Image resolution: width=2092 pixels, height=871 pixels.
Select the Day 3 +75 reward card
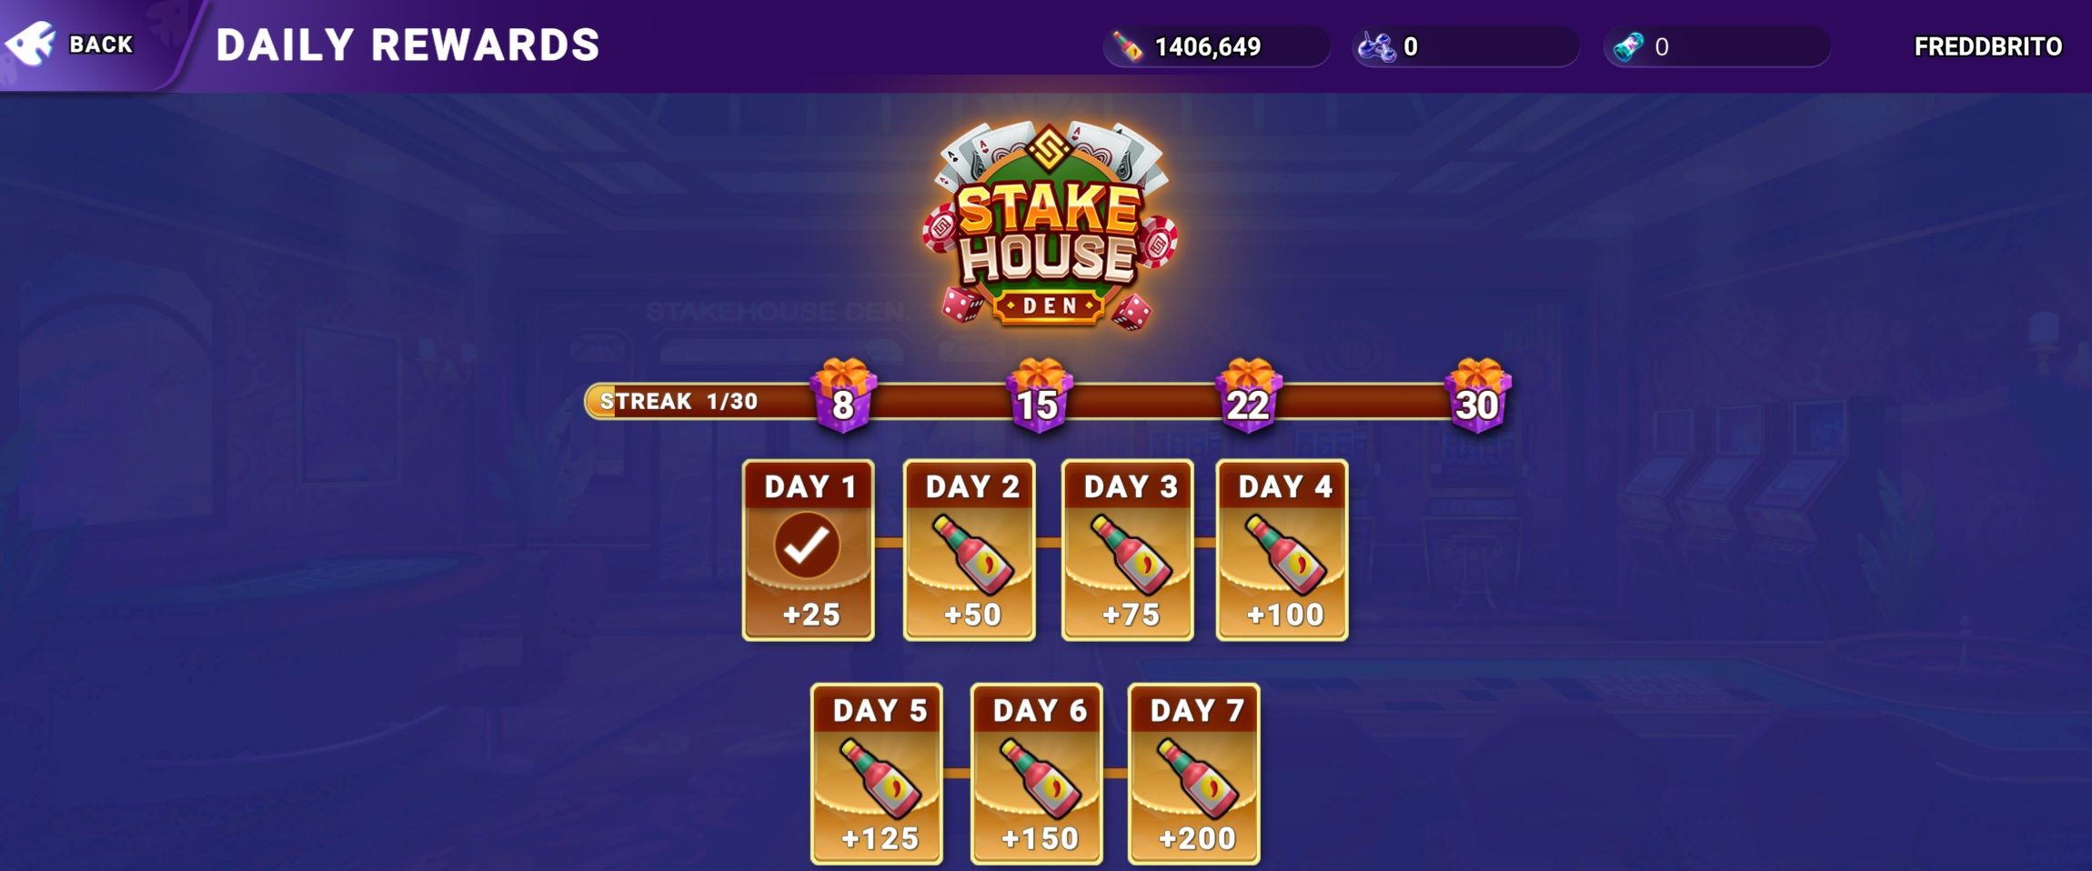pos(1128,550)
